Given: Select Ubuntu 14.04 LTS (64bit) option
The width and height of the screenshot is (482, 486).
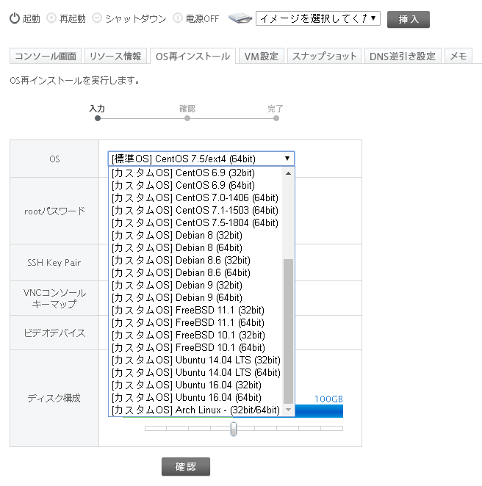Looking at the screenshot, I should (x=195, y=372).
